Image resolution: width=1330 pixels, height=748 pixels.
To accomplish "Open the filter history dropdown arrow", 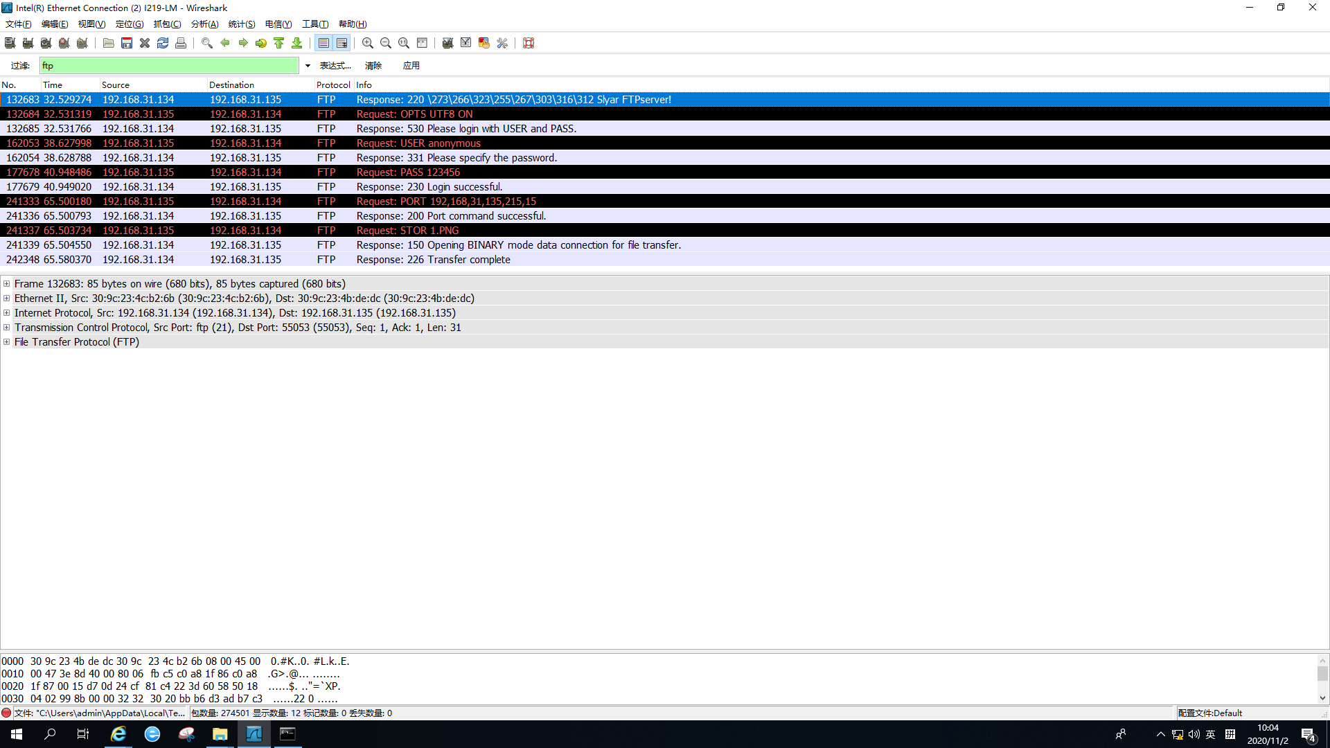I will [308, 66].
